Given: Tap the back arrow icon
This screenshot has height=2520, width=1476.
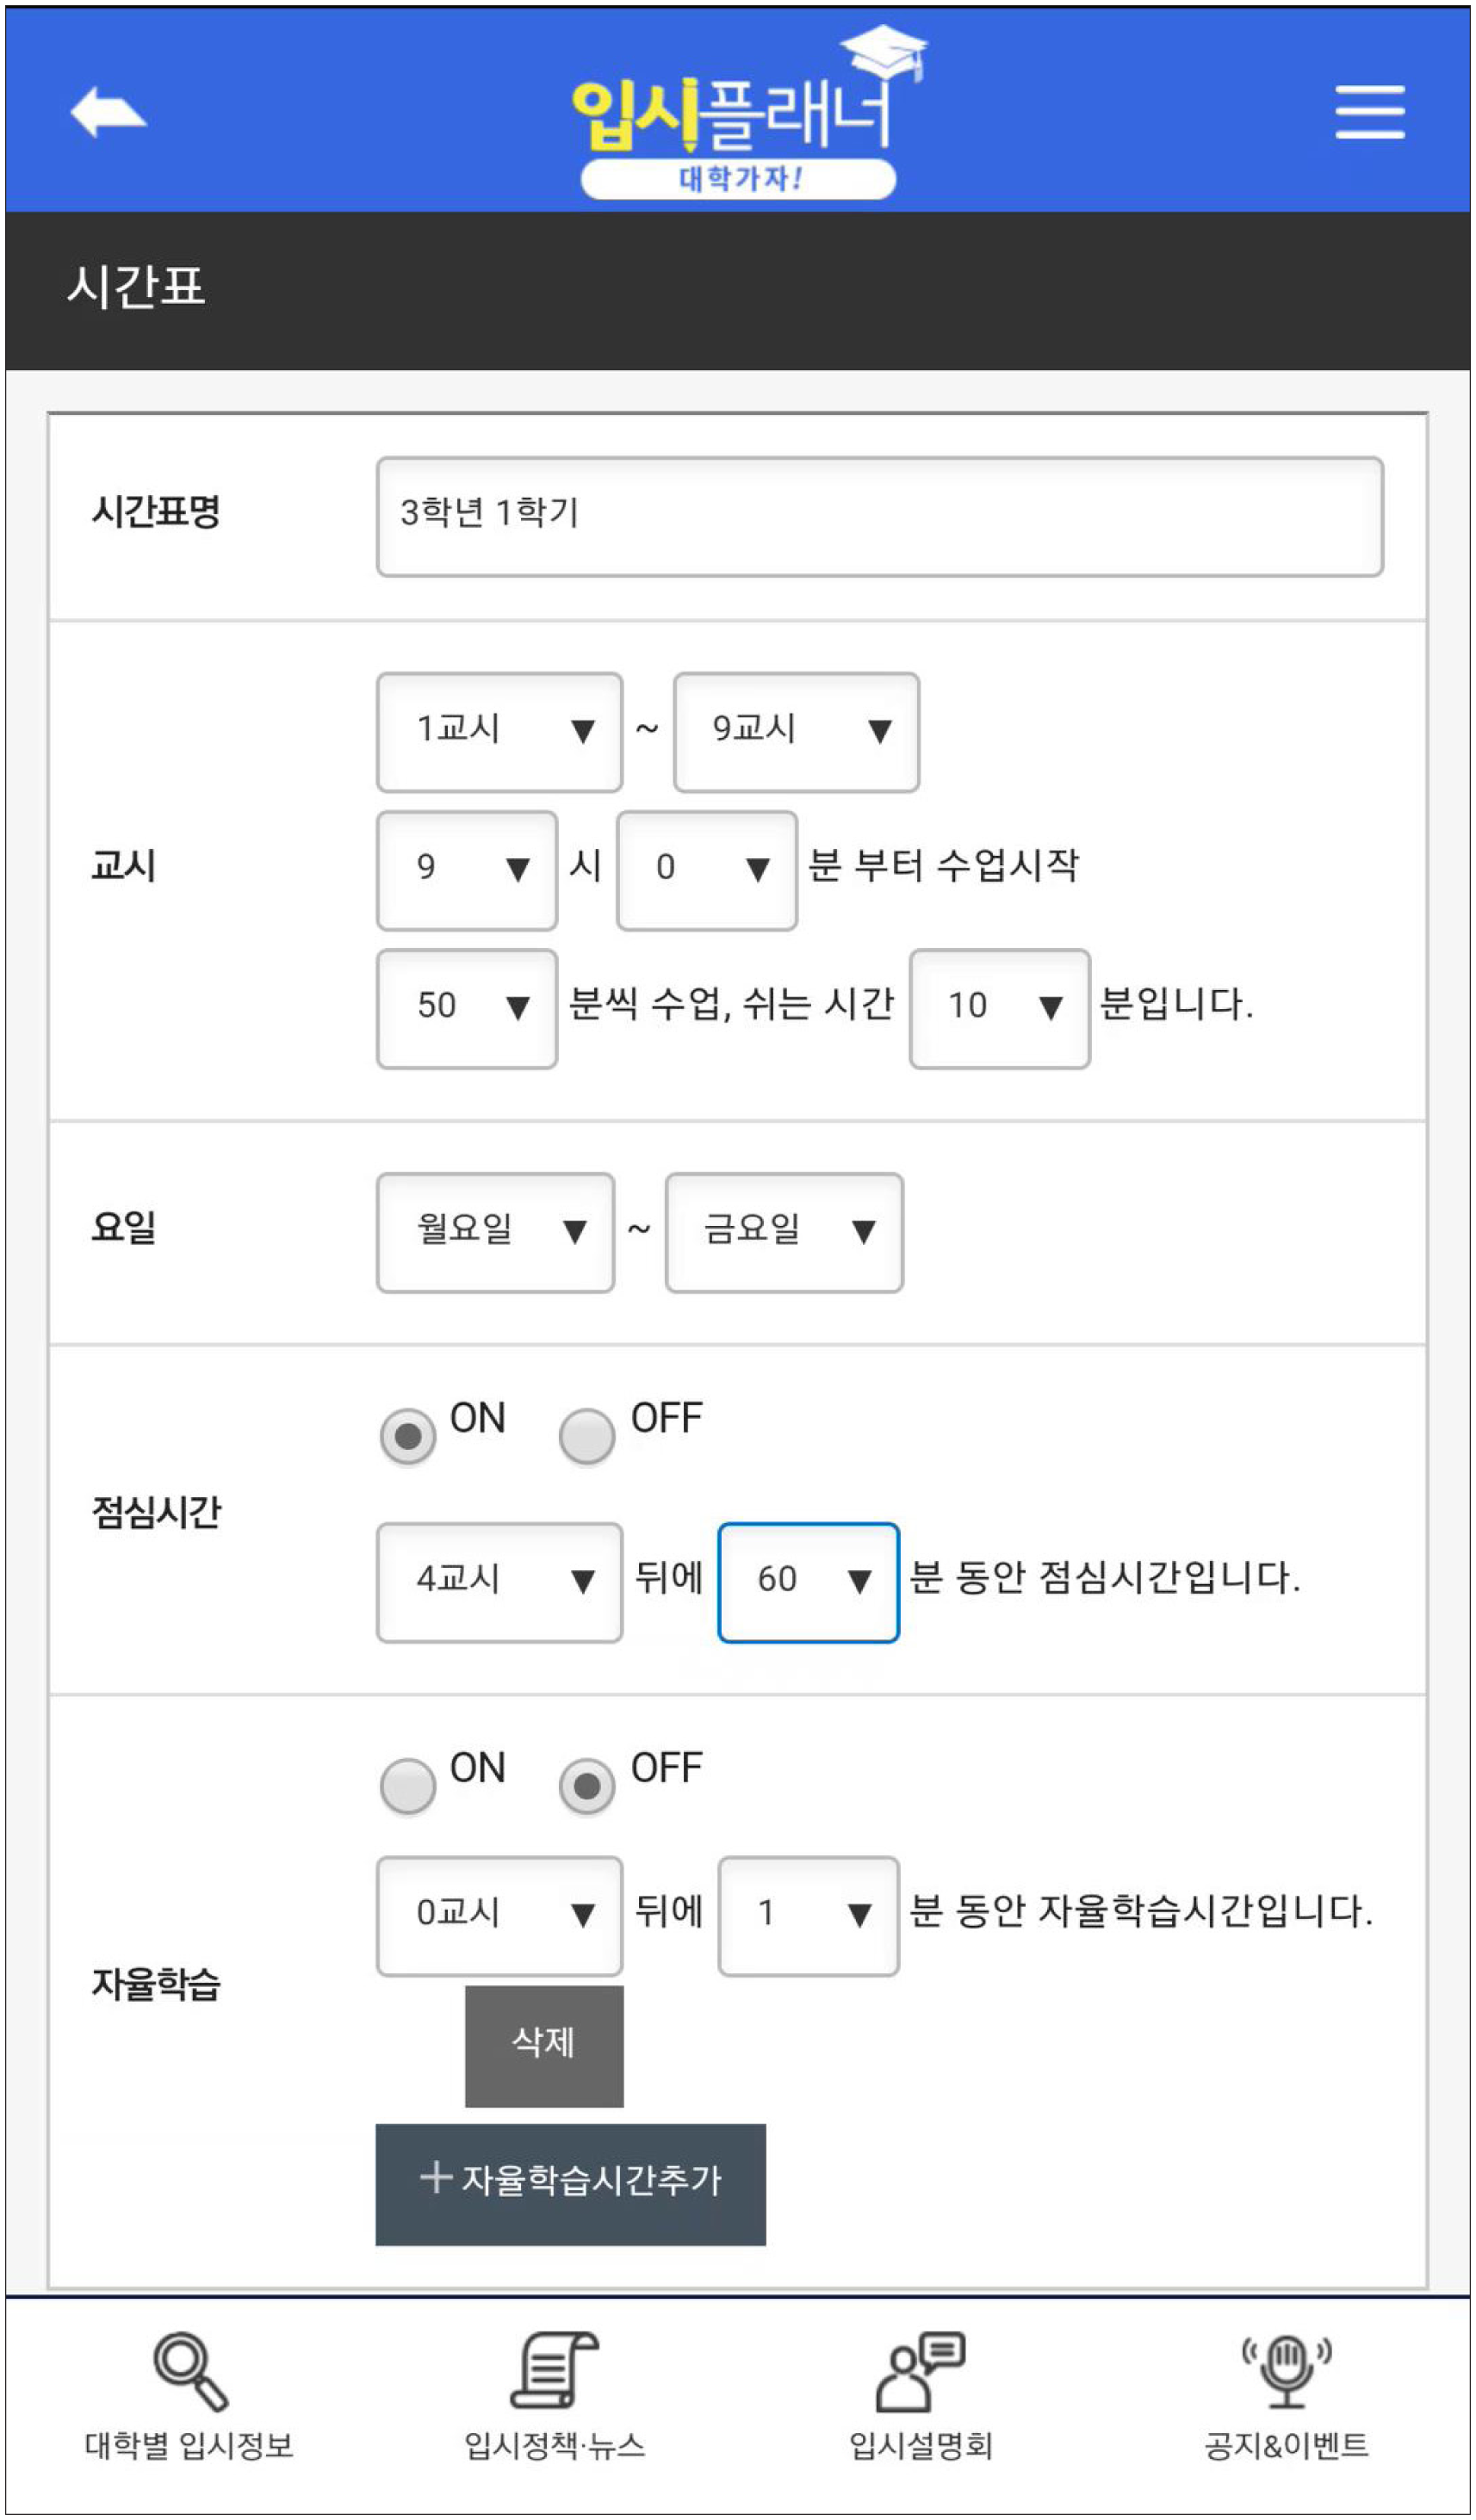Looking at the screenshot, I should click(108, 112).
